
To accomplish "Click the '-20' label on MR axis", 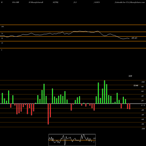I will click(x=142, y=110).
